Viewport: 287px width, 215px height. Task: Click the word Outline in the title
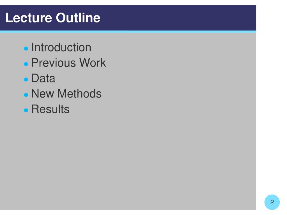78,18
